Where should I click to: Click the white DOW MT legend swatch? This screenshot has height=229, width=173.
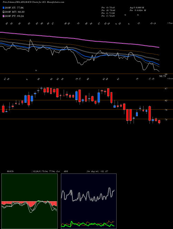click(3, 12)
